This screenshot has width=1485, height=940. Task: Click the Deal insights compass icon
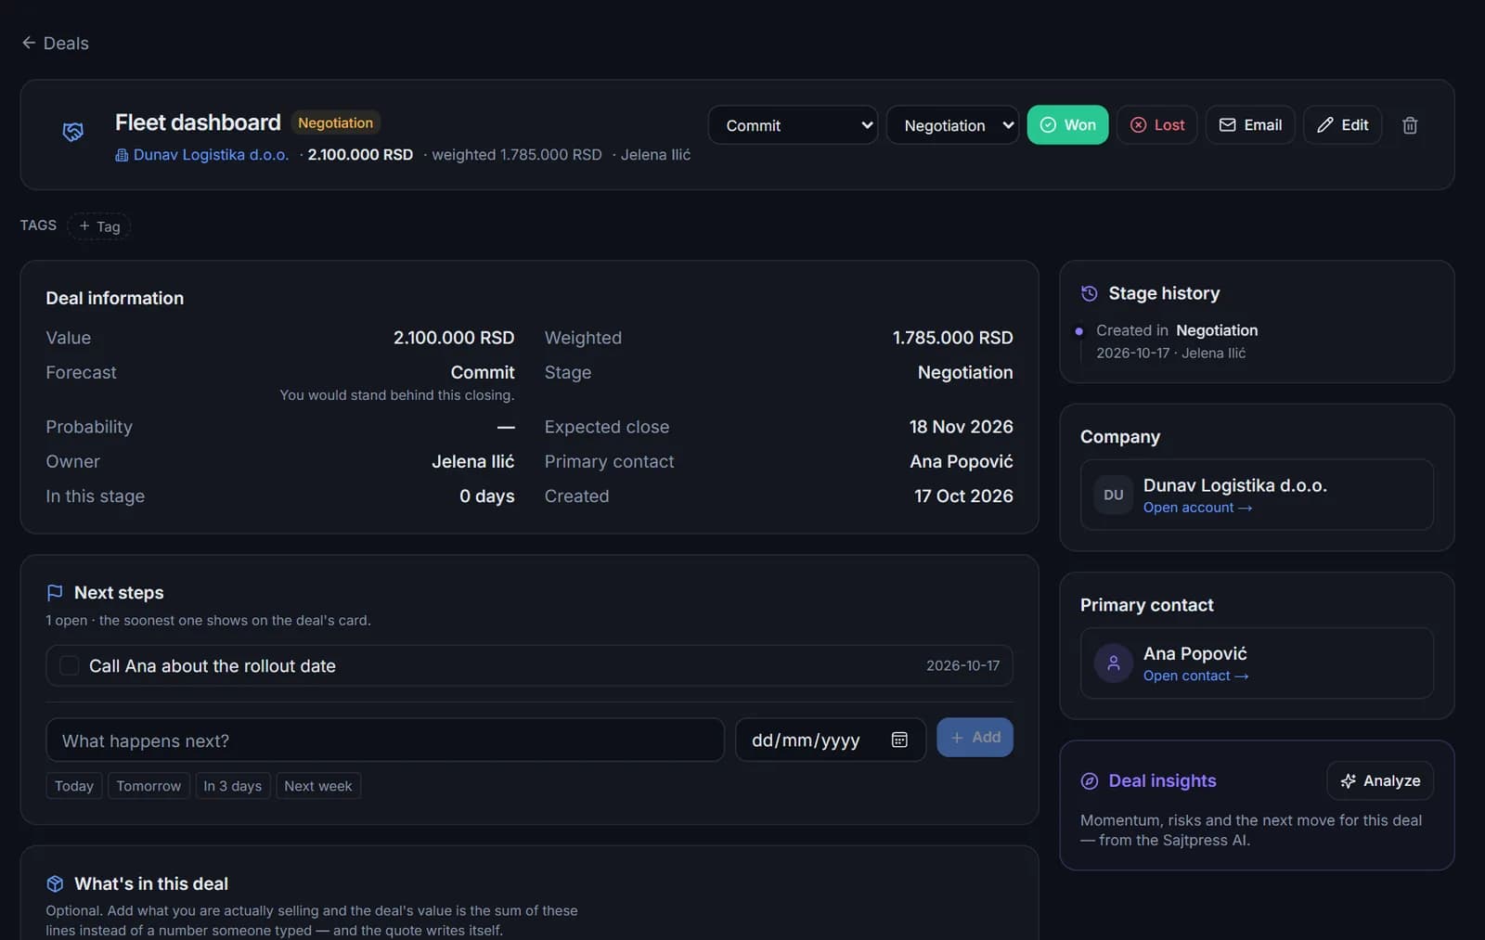[x=1090, y=781]
